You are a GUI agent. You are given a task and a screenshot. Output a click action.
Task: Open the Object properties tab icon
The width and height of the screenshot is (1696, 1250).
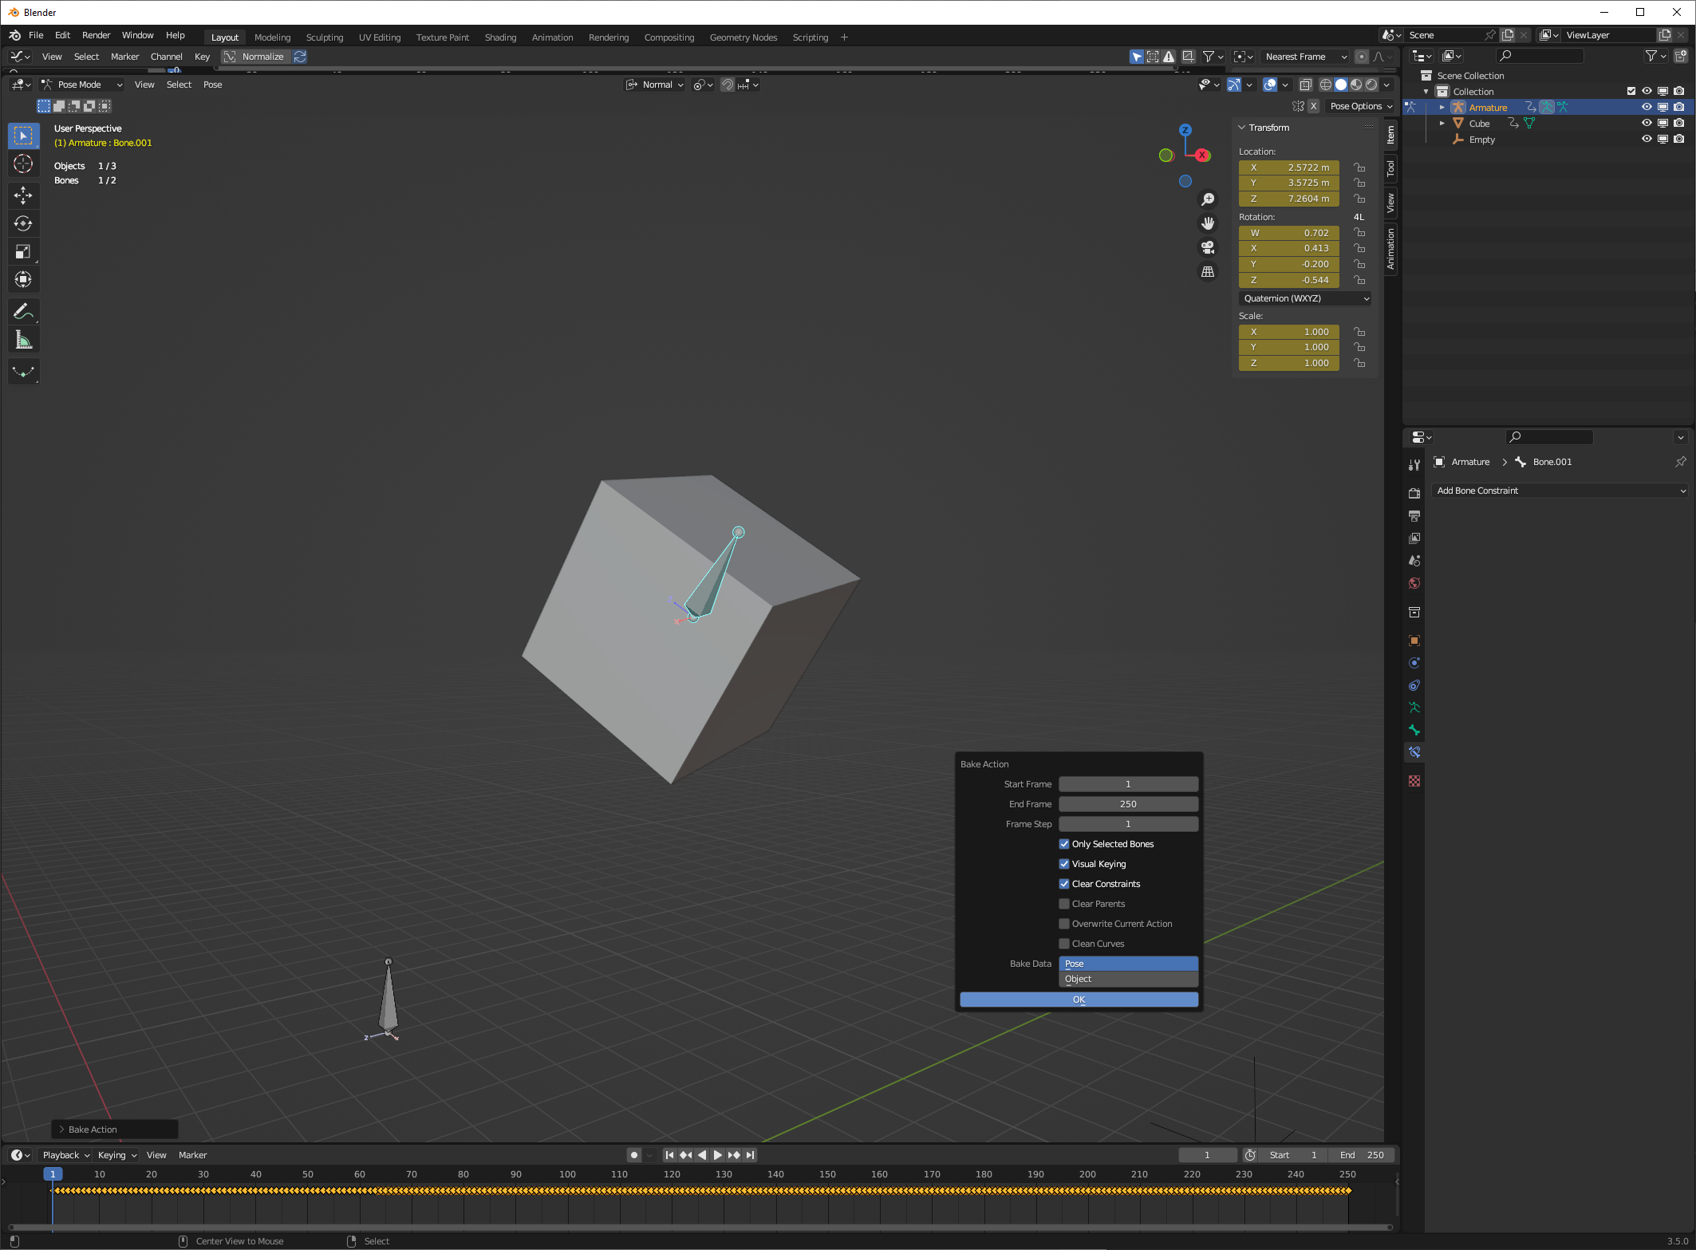(1414, 641)
